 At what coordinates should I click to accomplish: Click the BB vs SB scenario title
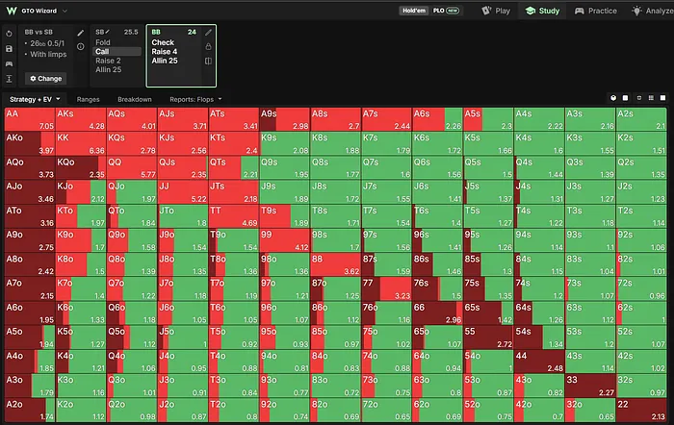tap(39, 32)
